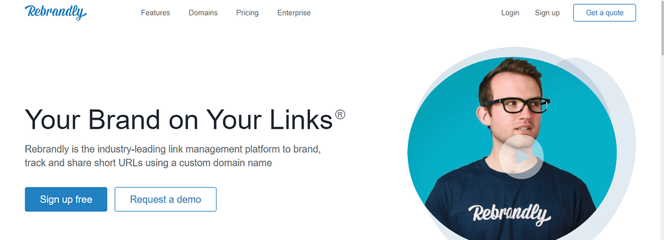664x240 pixels.
Task: Click the page's vertical scrollbar thumb
Action: click(662, 27)
